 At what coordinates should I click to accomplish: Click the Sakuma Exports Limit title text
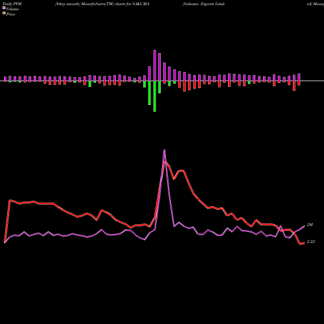point(203,4)
